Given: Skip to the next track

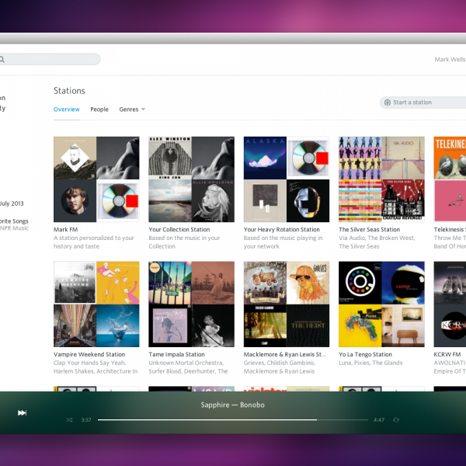Looking at the screenshot, I should pos(23,412).
